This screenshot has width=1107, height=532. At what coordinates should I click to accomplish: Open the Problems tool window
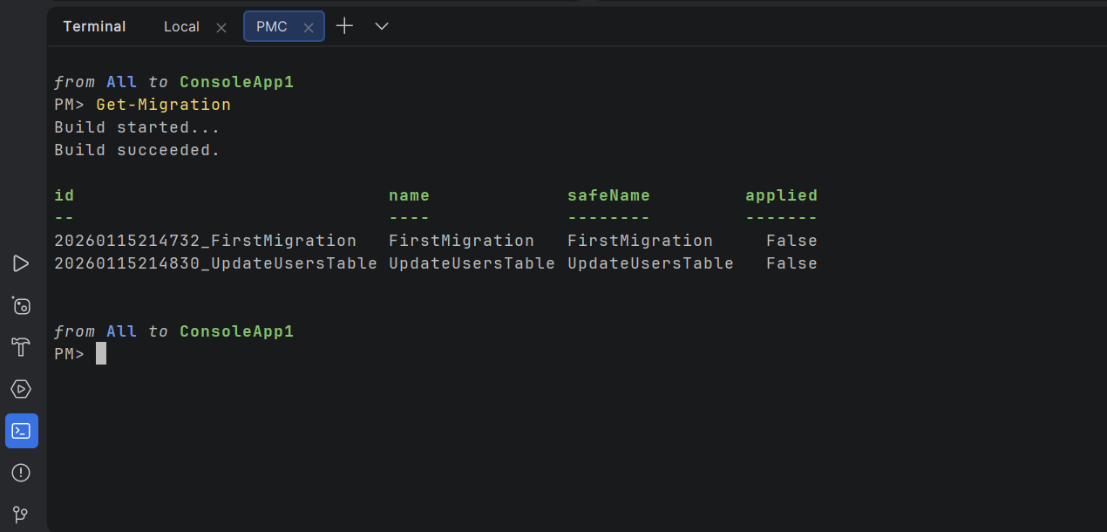(x=21, y=473)
